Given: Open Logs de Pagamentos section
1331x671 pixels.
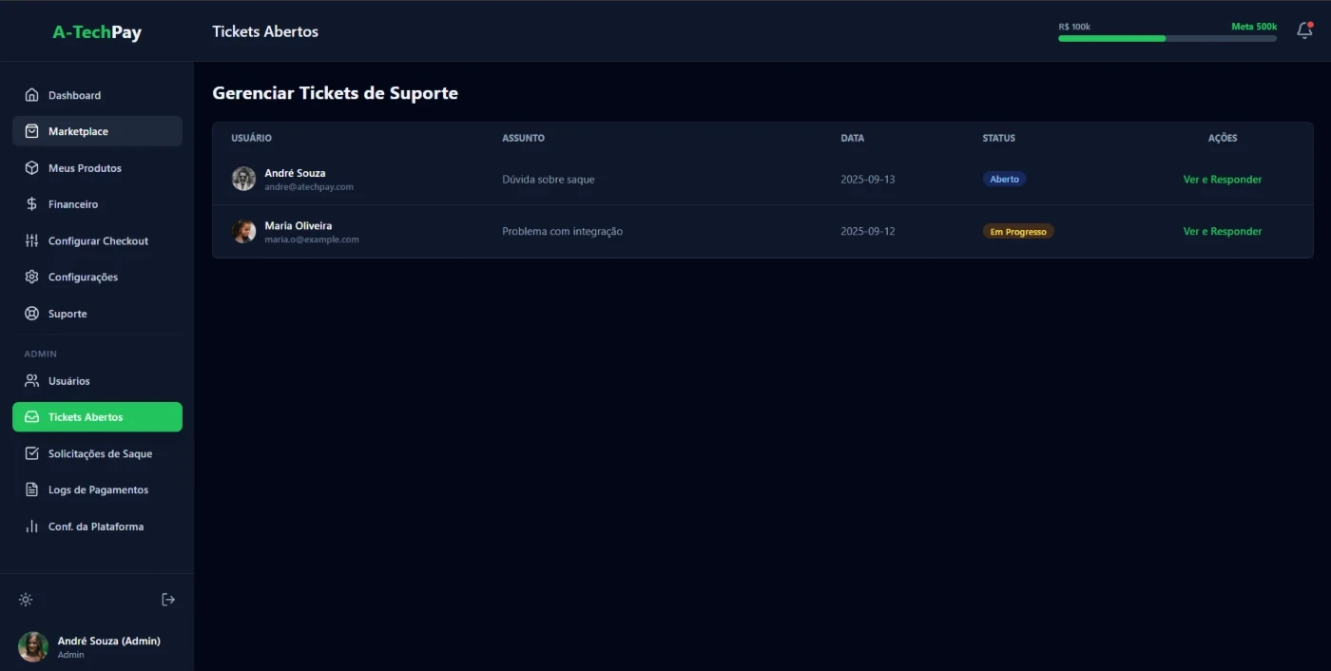Looking at the screenshot, I should coord(97,490).
